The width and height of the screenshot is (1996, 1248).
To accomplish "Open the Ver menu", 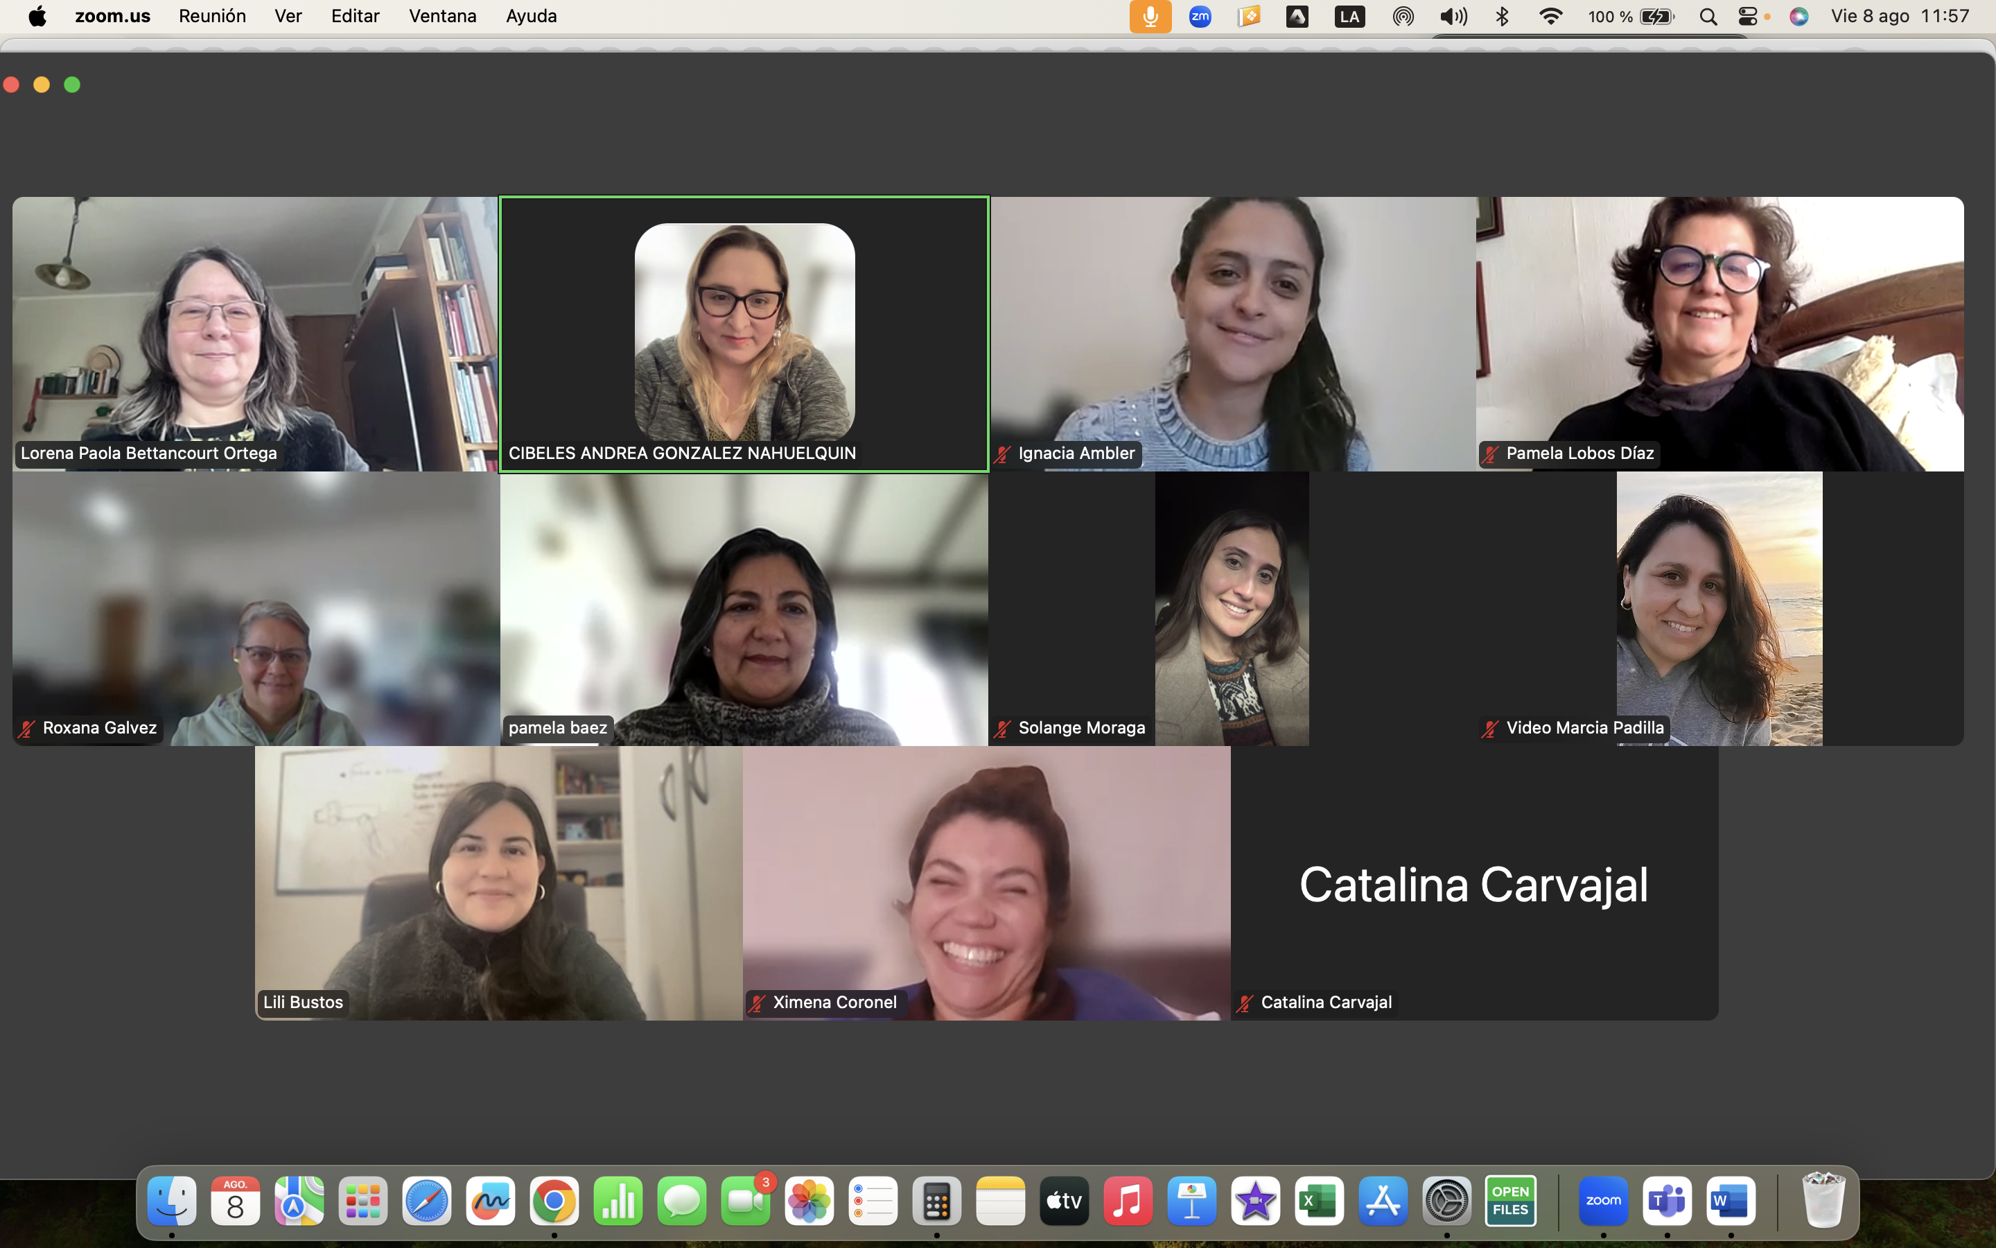I will click(288, 17).
